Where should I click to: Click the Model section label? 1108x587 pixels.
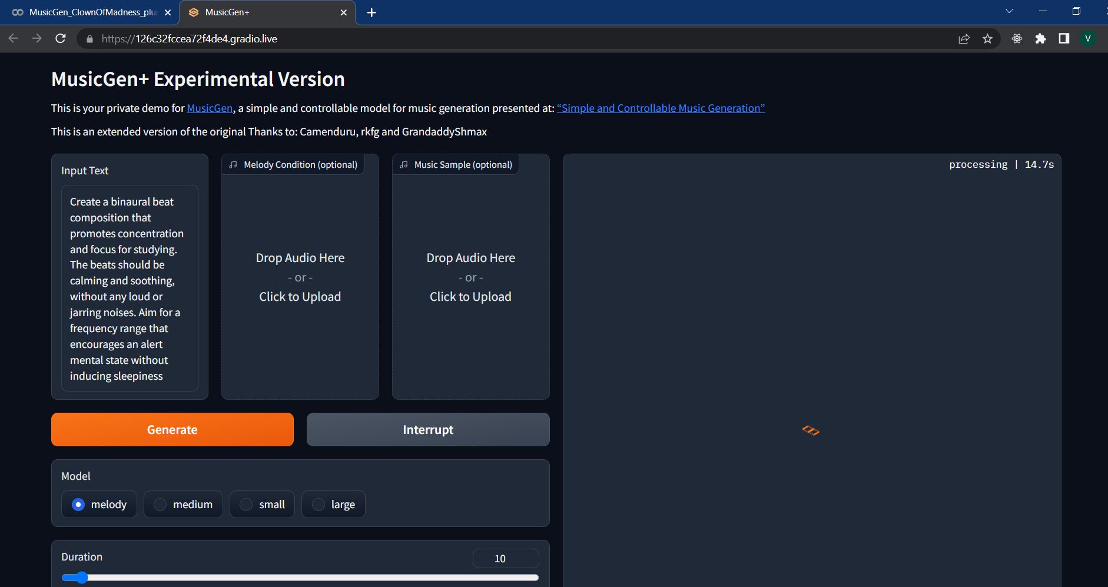(x=76, y=476)
